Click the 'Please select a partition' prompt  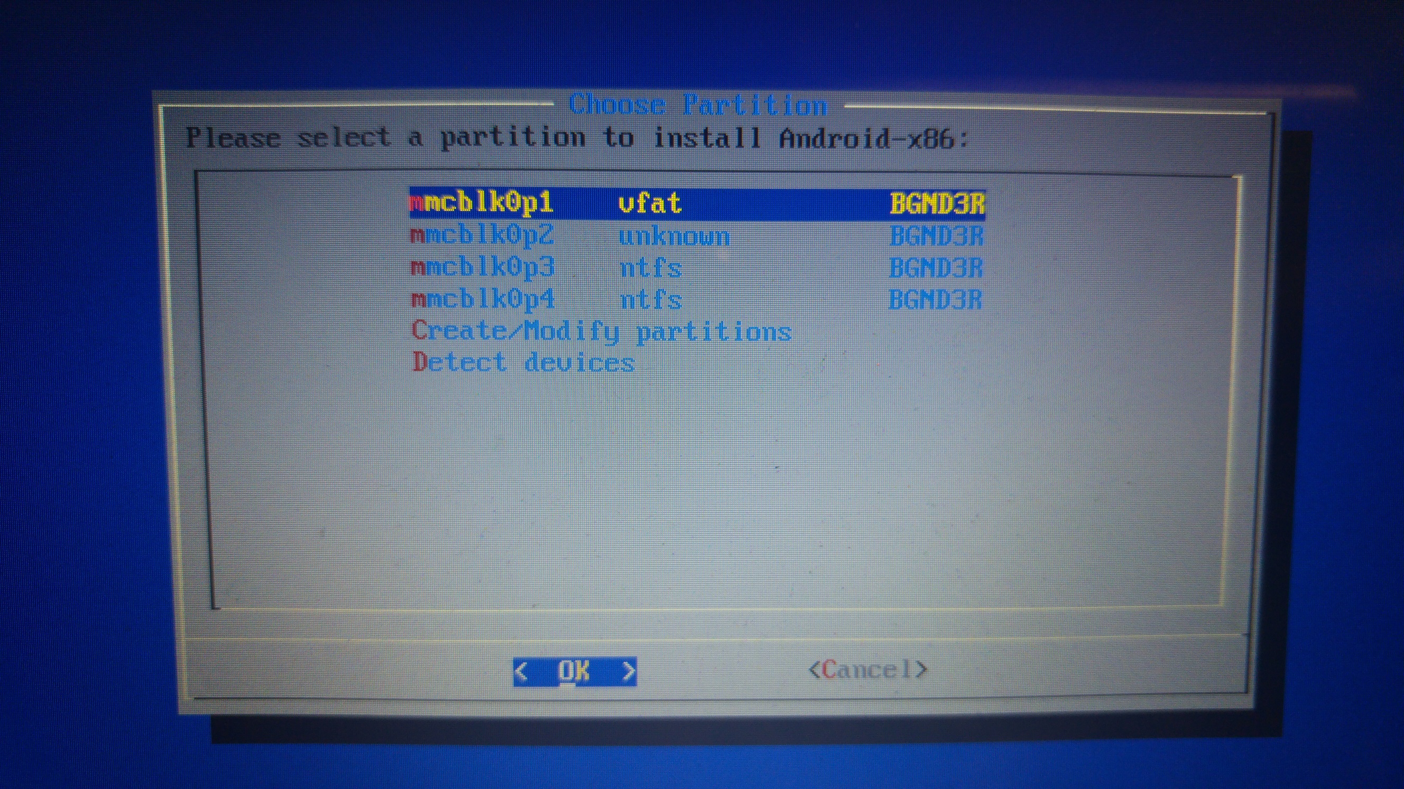click(577, 138)
